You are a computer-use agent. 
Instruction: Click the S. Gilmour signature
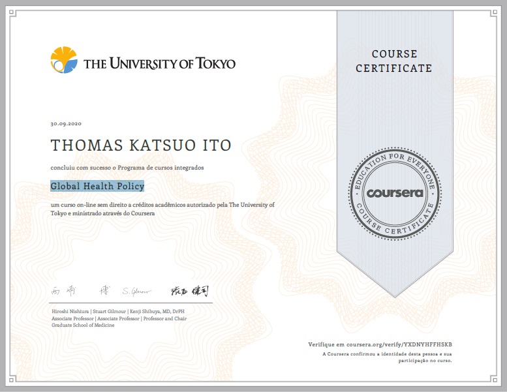click(x=136, y=292)
